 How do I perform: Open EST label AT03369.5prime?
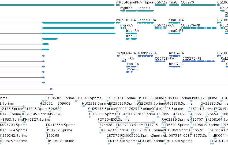[151, 141]
